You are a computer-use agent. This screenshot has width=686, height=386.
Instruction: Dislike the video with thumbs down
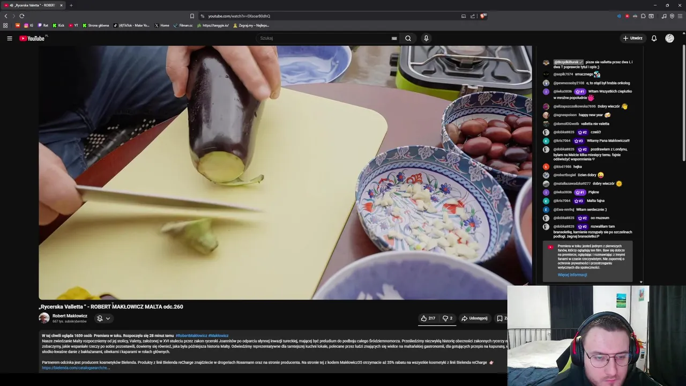tap(447, 318)
